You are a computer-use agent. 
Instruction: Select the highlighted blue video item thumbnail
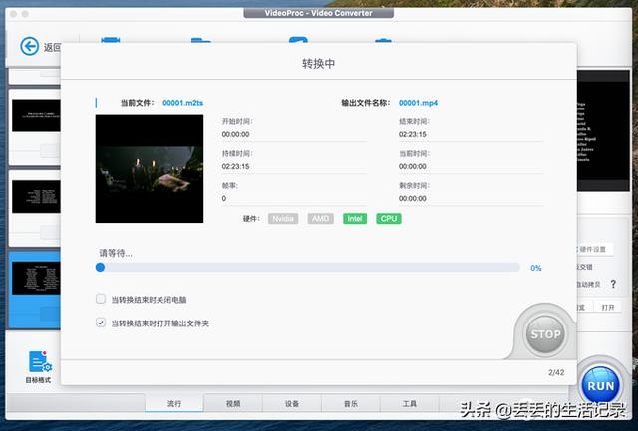pos(36,278)
